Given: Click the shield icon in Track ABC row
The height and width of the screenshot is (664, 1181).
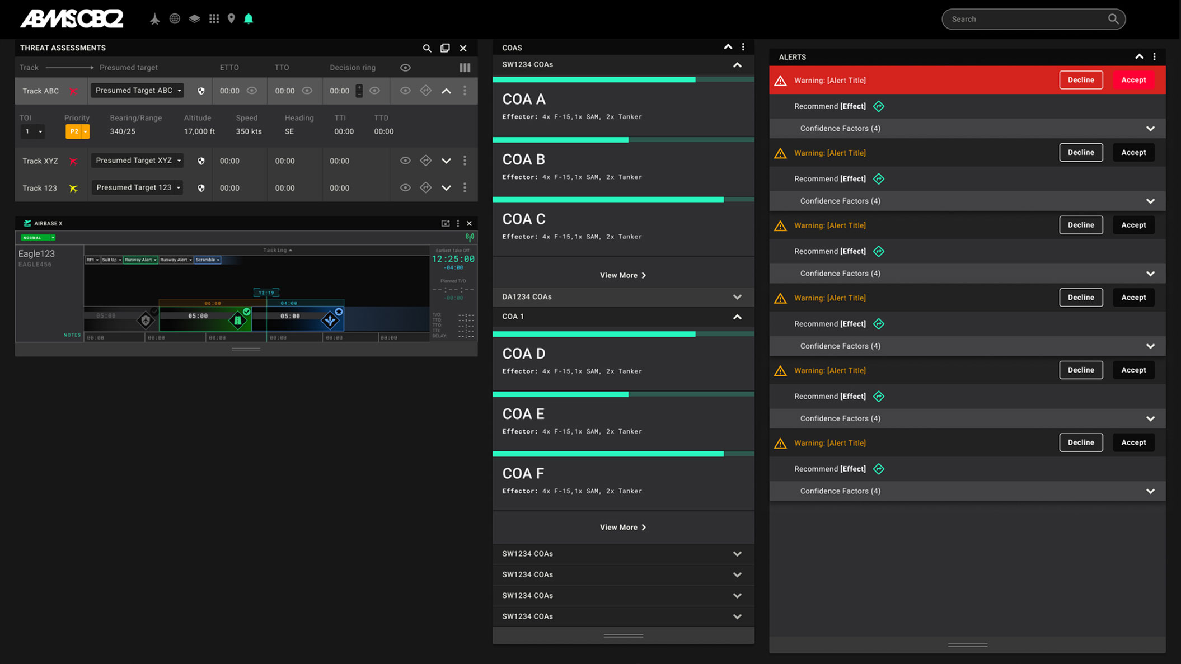Looking at the screenshot, I should pos(201,91).
